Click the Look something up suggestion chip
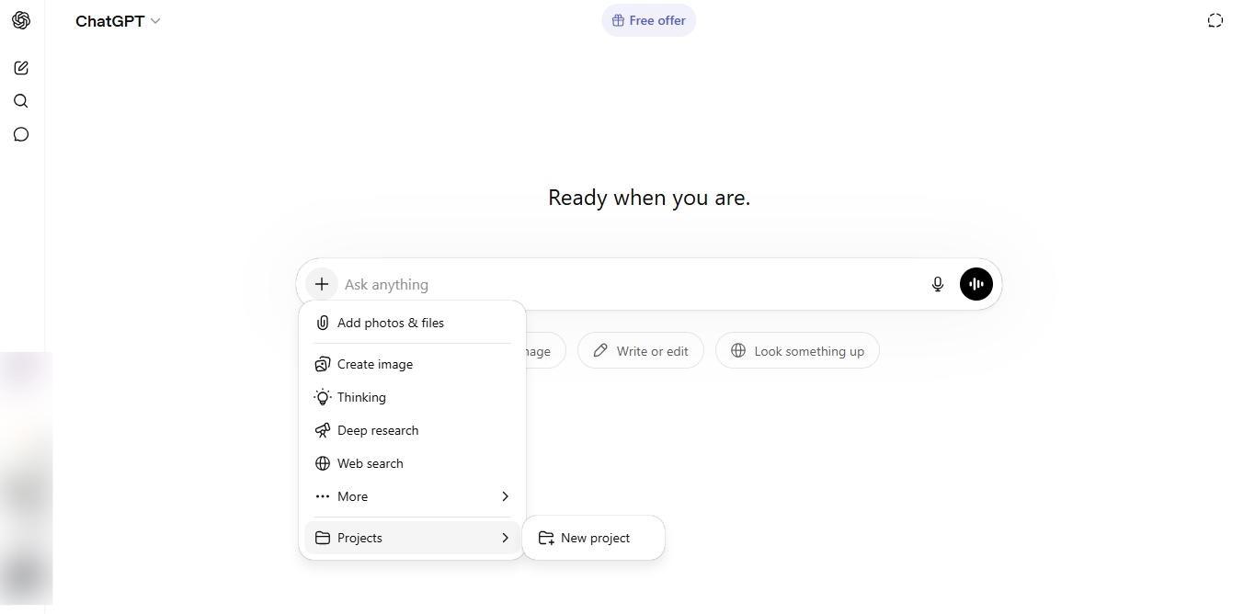Viewport: 1244px width, 614px height. (797, 350)
